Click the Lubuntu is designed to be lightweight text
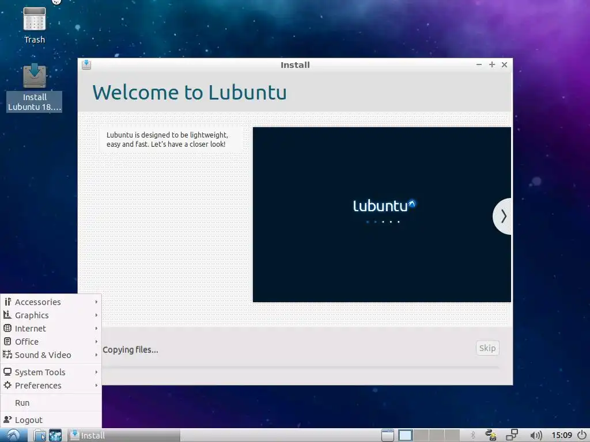This screenshot has width=590, height=442. click(x=168, y=139)
